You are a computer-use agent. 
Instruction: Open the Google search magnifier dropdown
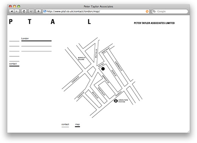(x=154, y=11)
